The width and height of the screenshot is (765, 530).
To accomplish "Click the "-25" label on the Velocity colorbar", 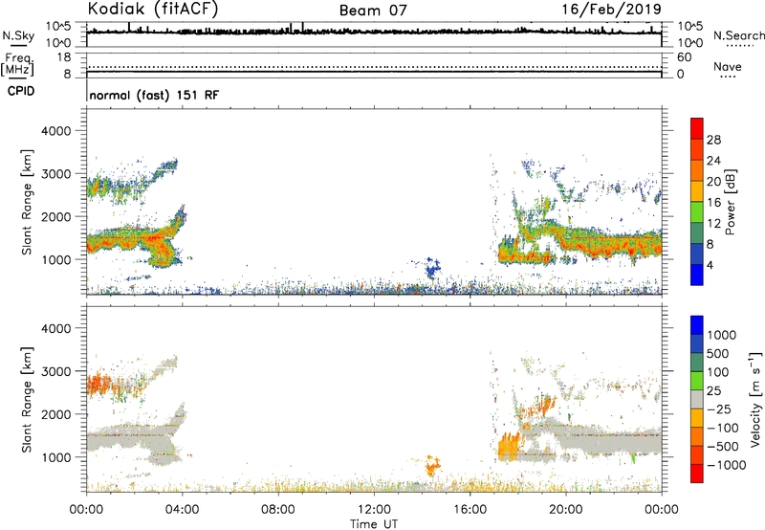I will [719, 409].
